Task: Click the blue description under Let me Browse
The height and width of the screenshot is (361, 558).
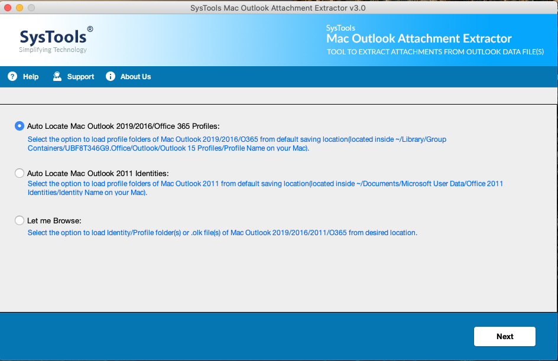Action: [x=222, y=233]
